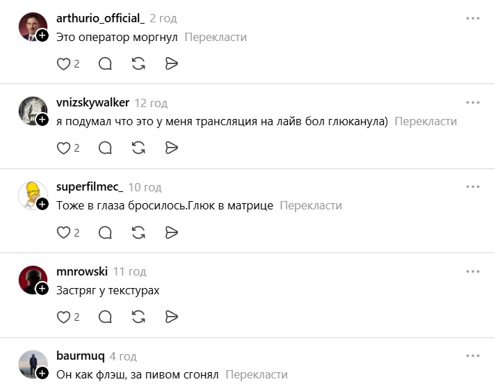The image size is (495, 391).
Task: Follow baurmuq using avatar plus badge
Action: pyautogui.click(x=42, y=374)
